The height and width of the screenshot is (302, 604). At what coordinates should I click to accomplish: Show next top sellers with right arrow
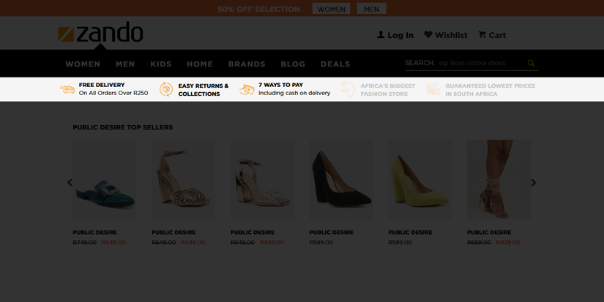pos(534,182)
